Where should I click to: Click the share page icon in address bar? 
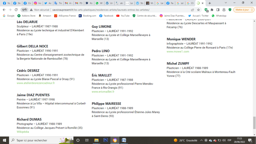click(x=192, y=10)
